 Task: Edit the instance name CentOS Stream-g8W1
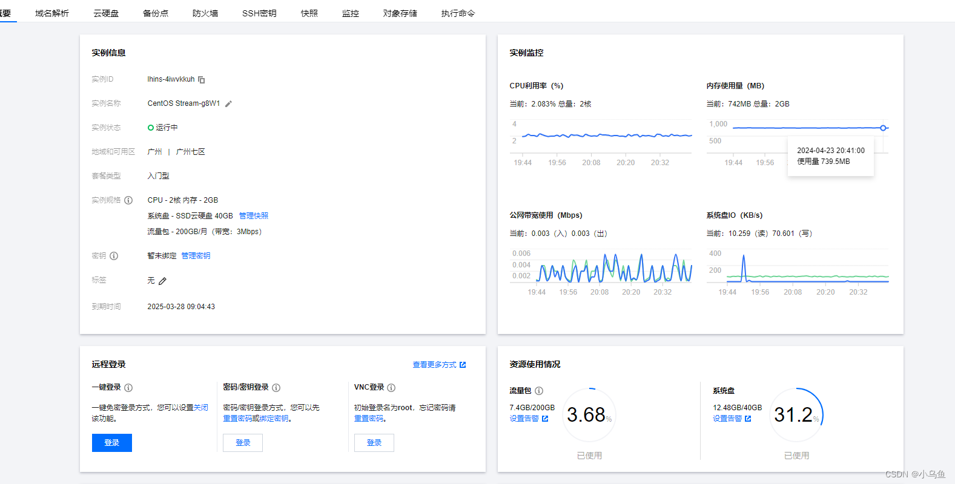click(x=228, y=104)
